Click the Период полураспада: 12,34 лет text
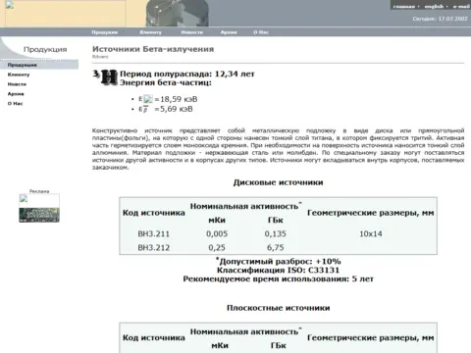 [x=187, y=74]
